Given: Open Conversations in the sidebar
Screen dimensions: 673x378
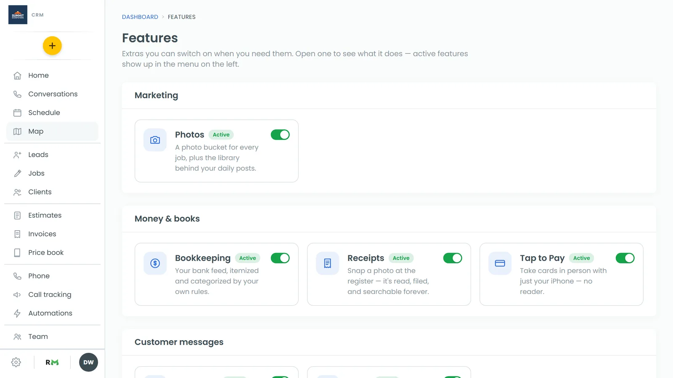Looking at the screenshot, I should point(52,94).
